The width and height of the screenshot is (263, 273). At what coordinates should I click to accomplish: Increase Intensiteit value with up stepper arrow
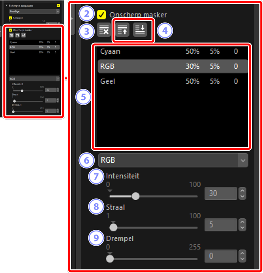pos(242,191)
